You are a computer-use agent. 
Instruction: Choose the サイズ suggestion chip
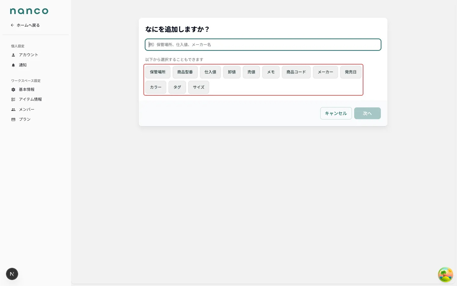coord(199,87)
